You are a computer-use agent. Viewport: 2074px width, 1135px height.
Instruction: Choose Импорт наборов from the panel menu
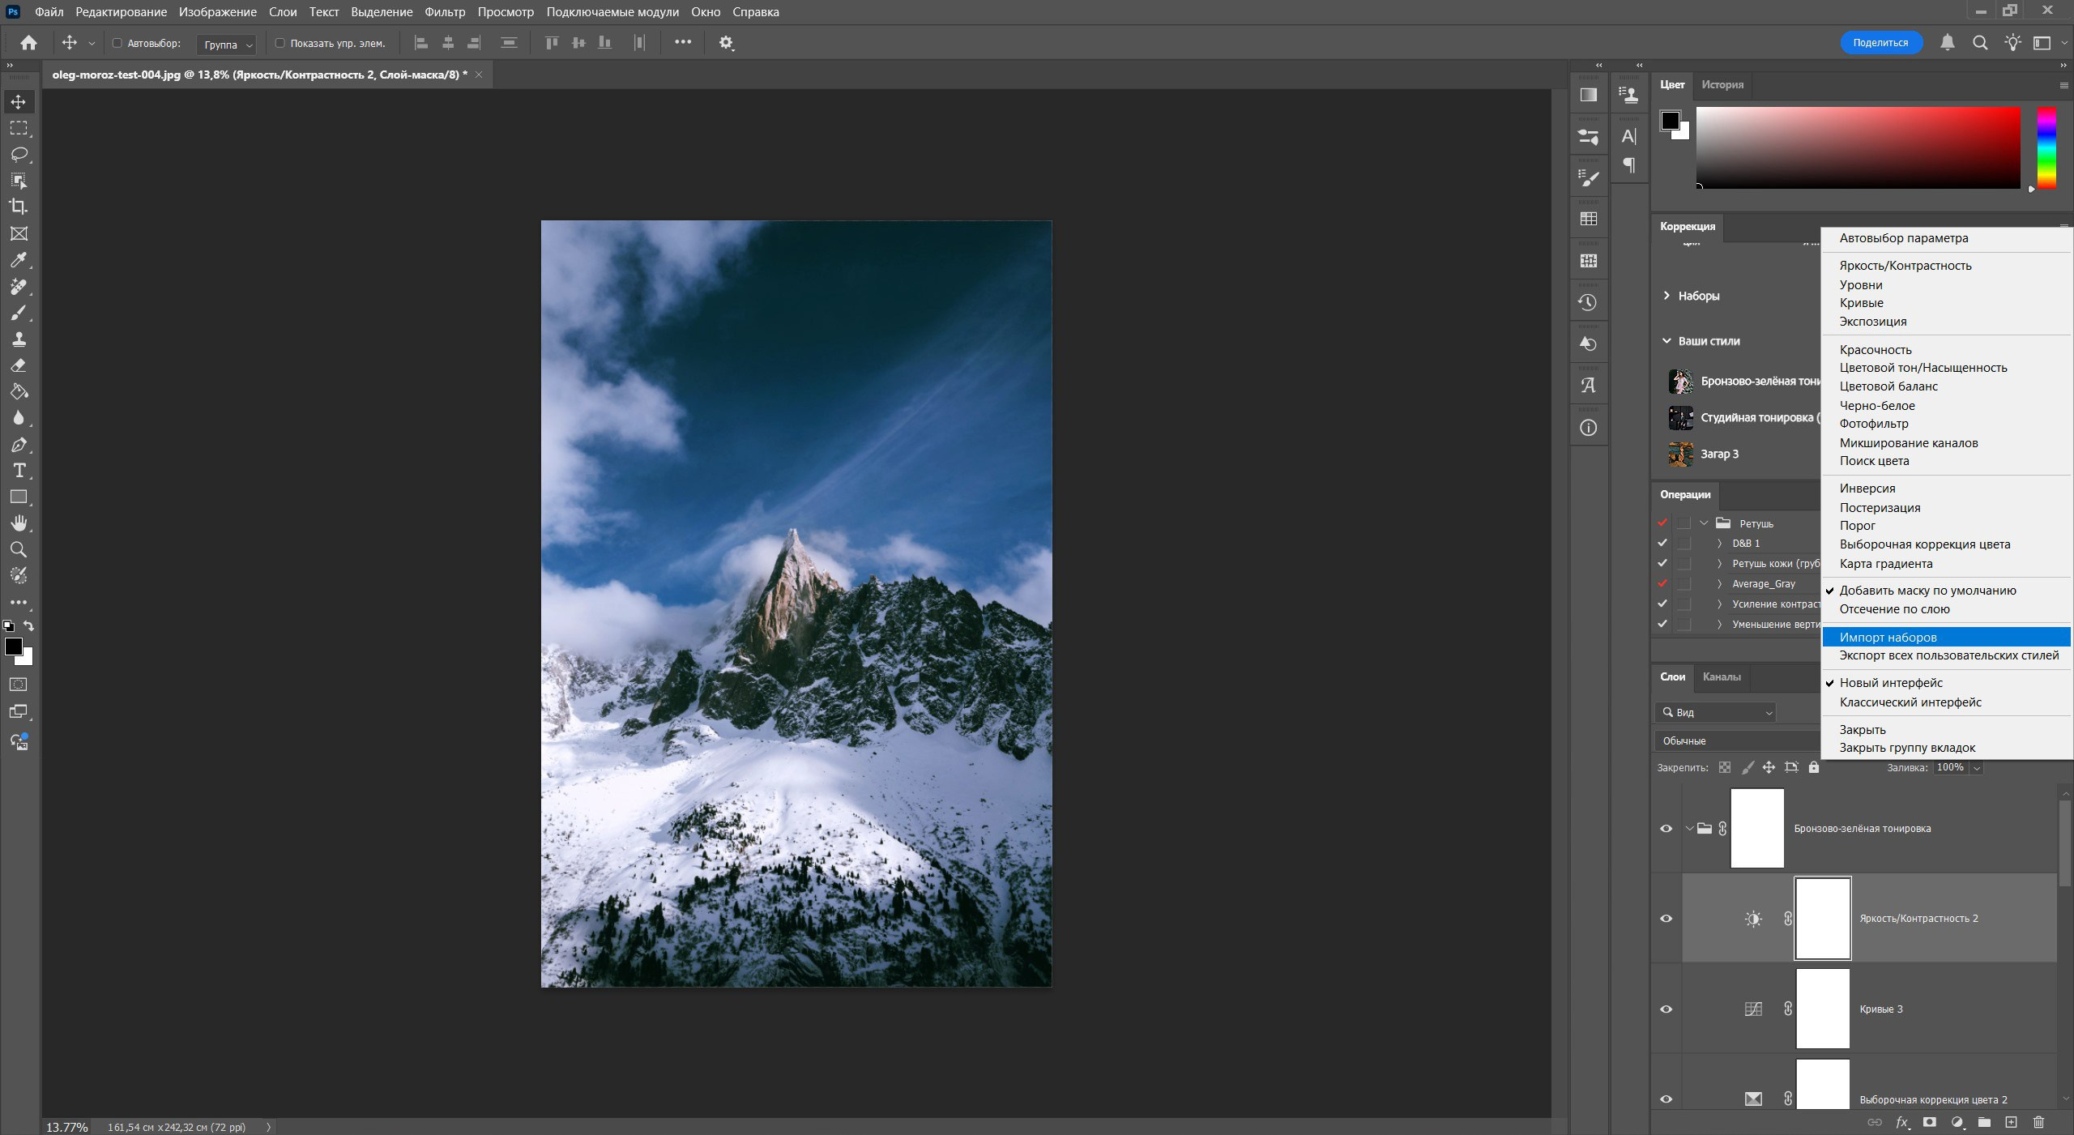tap(1888, 637)
